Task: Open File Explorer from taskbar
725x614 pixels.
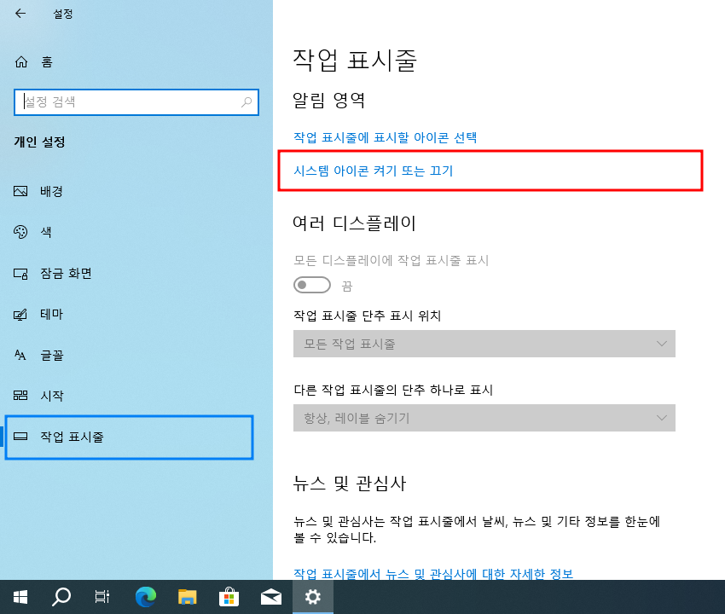Action: click(x=188, y=597)
